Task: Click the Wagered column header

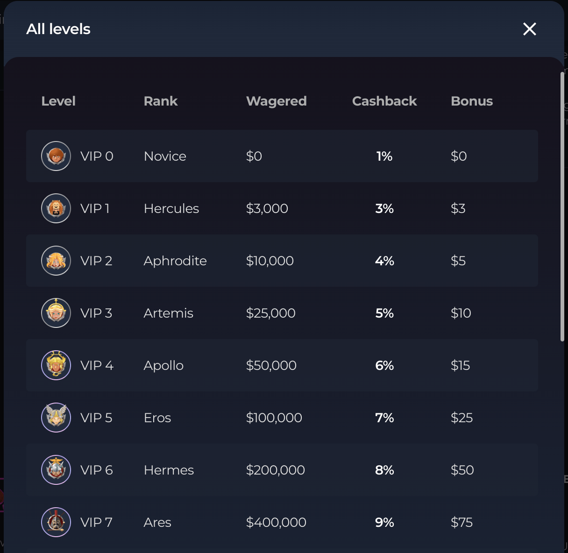Action: 277,101
